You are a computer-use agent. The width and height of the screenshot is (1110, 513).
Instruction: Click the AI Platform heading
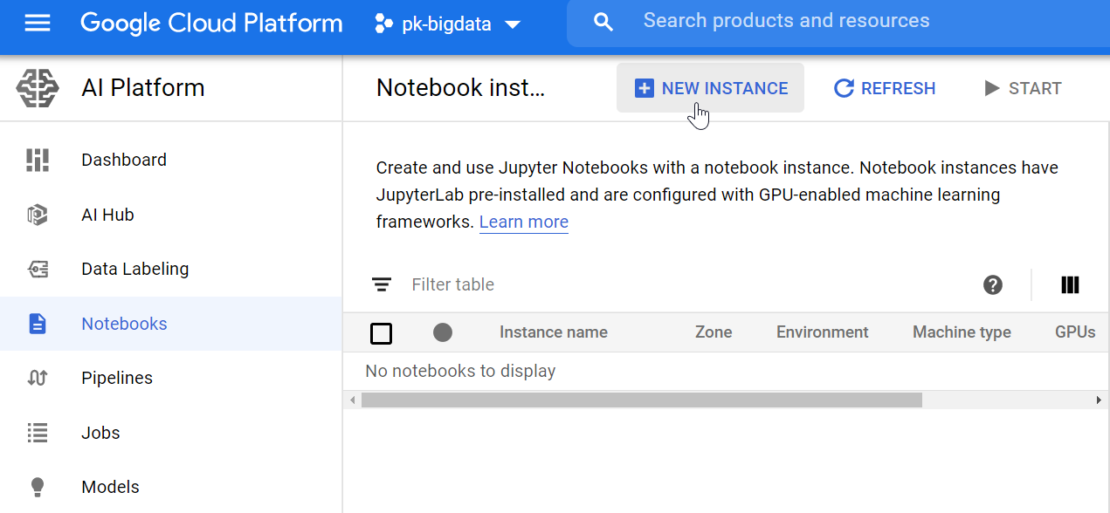tap(143, 87)
